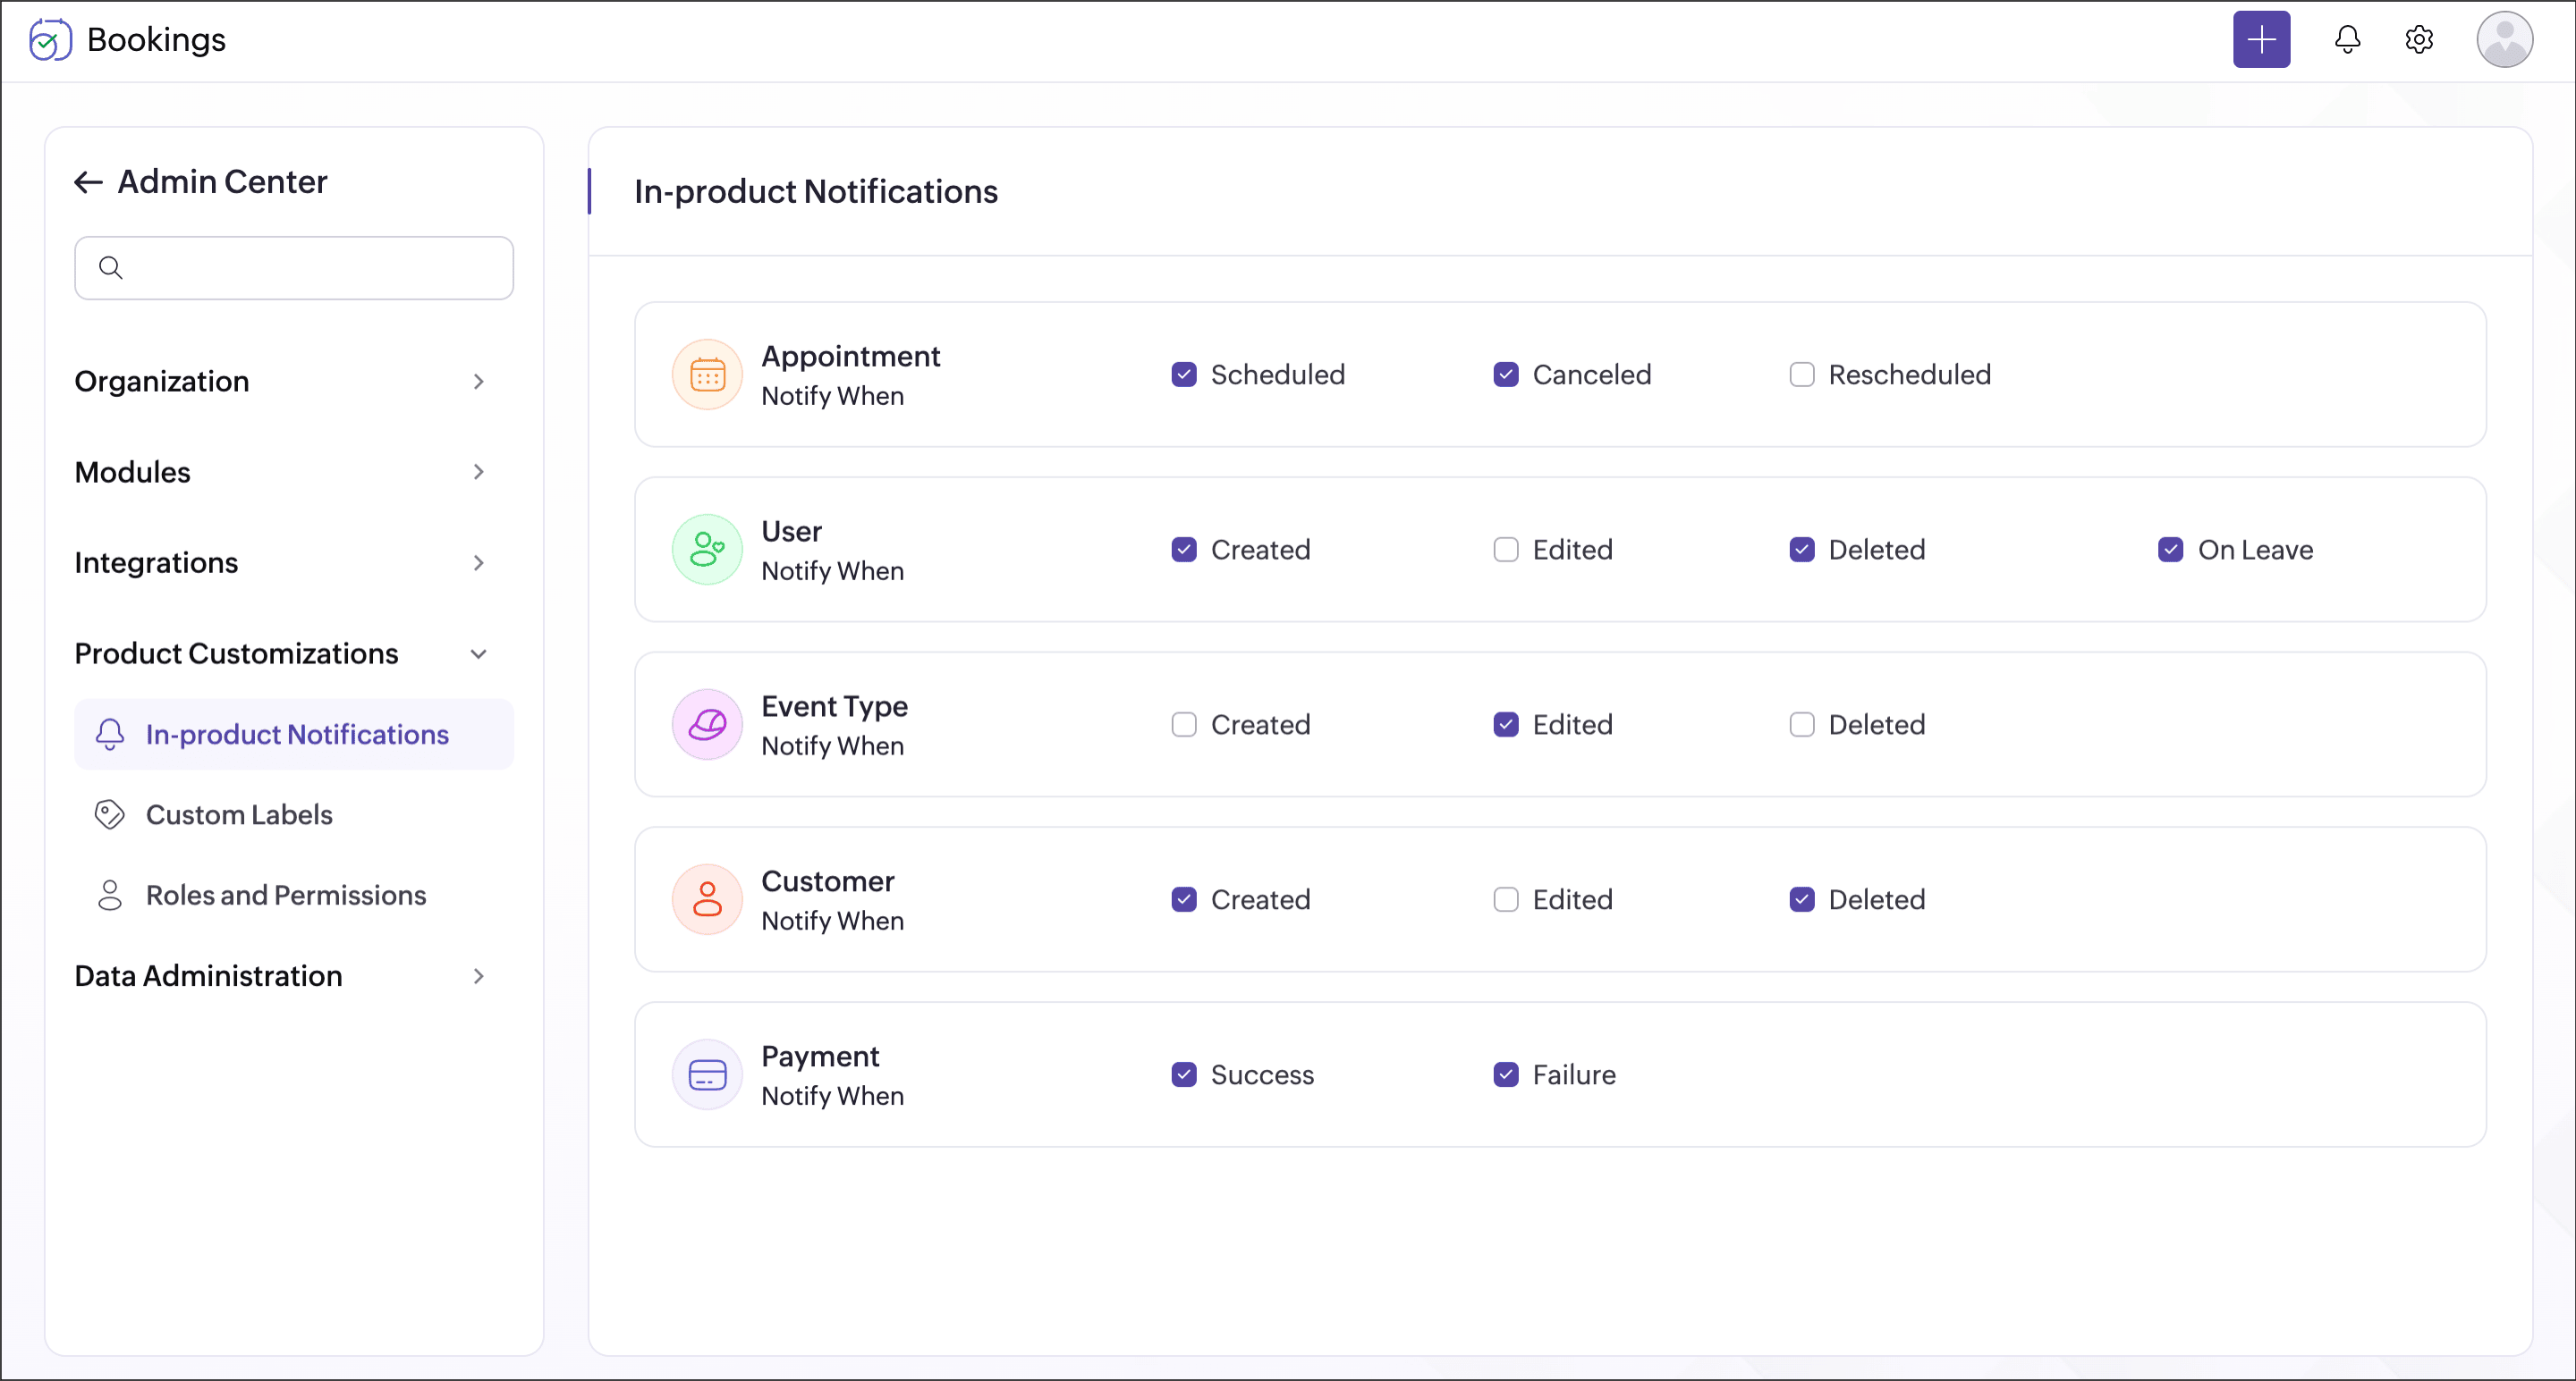Open Roles and Permissions menu item
This screenshot has width=2576, height=1381.
click(285, 896)
